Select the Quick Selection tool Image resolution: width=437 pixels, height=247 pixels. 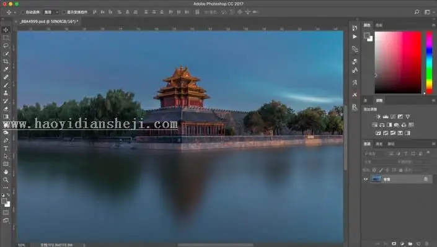pos(6,53)
